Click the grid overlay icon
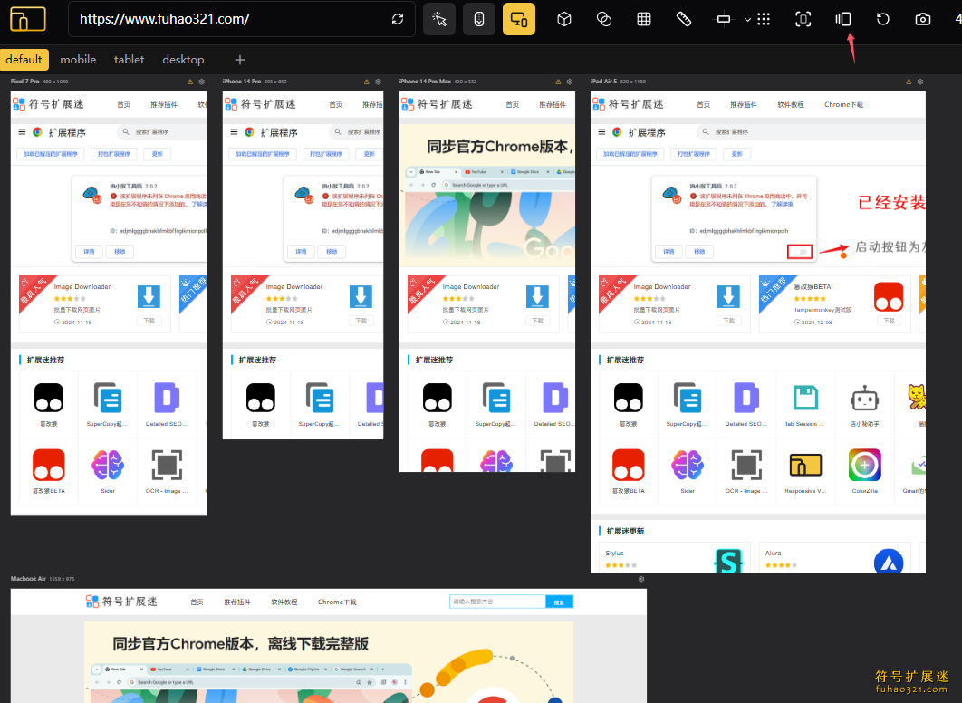The width and height of the screenshot is (962, 703). 644,19
